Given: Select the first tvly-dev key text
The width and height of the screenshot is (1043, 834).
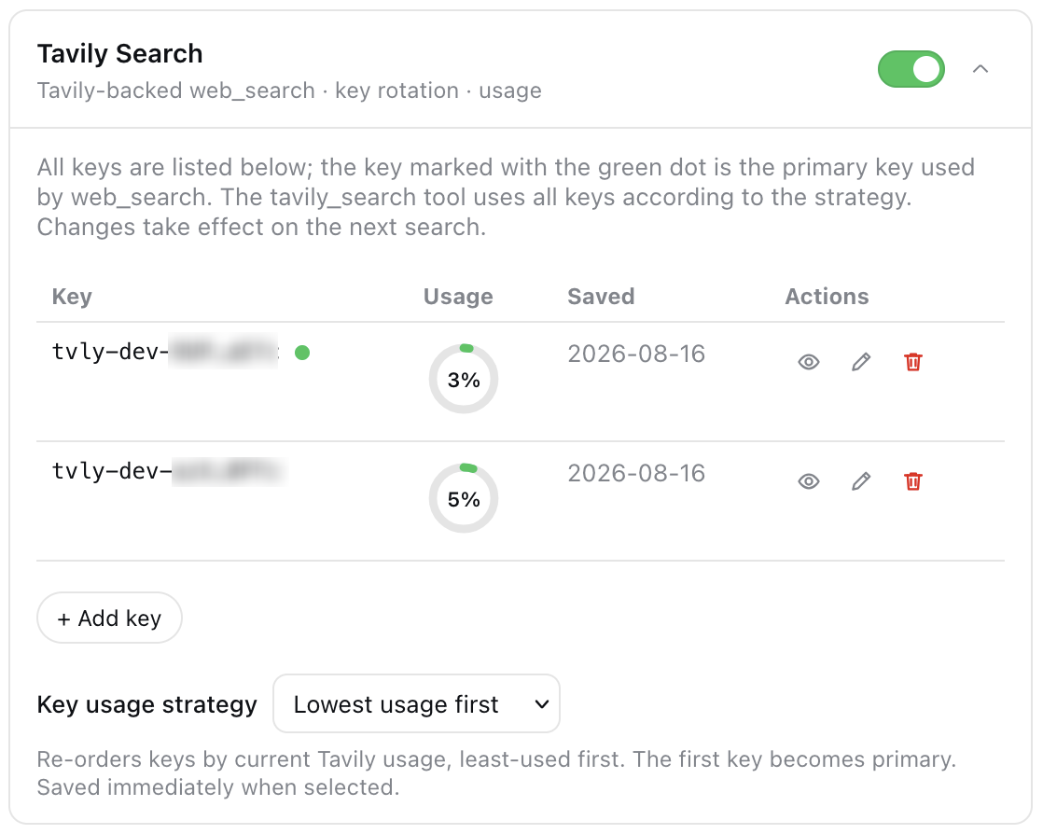Looking at the screenshot, I should point(165,351).
